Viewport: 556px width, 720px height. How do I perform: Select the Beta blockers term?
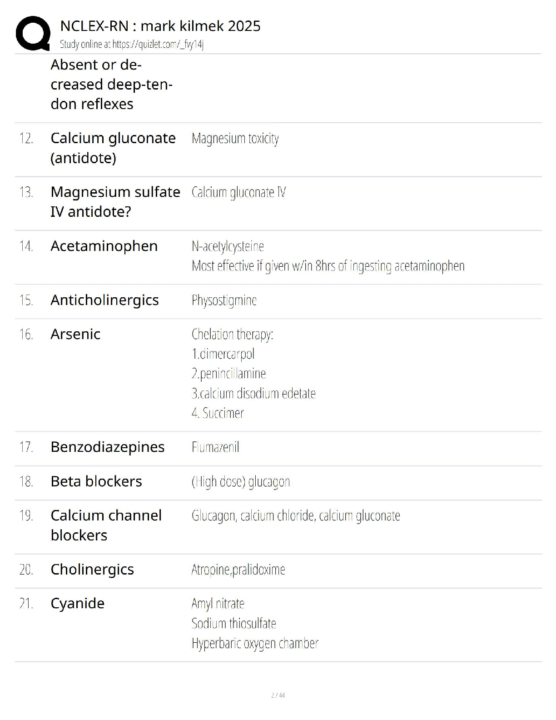click(96, 481)
